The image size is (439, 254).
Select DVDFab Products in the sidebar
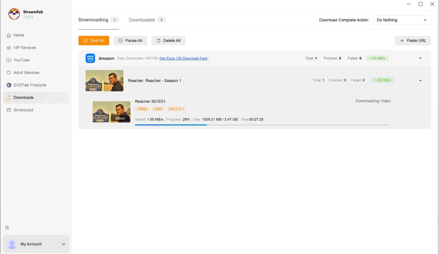[30, 85]
